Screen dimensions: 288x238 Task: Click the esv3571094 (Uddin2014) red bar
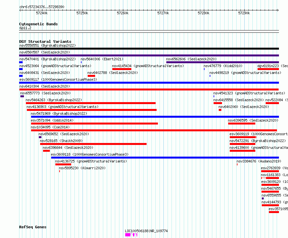(94, 124)
